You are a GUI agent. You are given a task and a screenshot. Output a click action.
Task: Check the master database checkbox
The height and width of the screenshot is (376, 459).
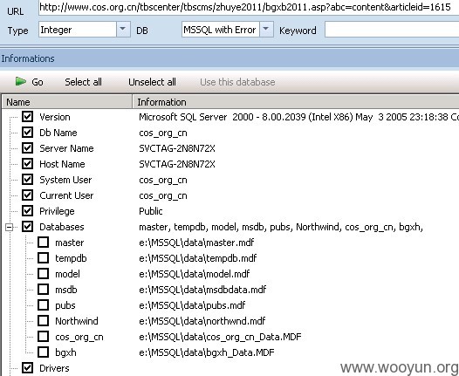pyautogui.click(x=44, y=243)
